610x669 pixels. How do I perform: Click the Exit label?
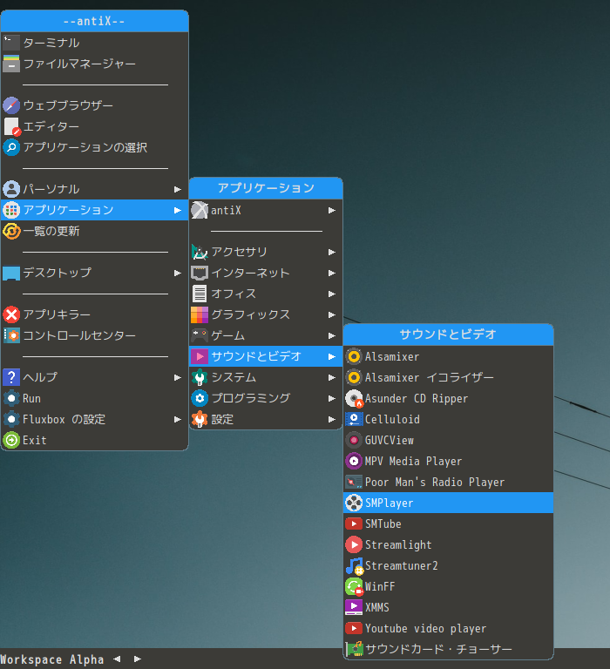(x=35, y=440)
